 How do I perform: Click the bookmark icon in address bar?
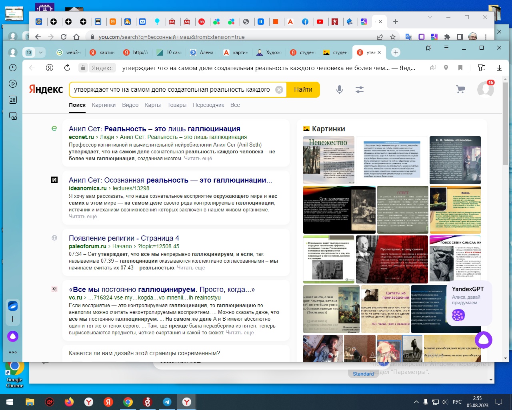460,68
